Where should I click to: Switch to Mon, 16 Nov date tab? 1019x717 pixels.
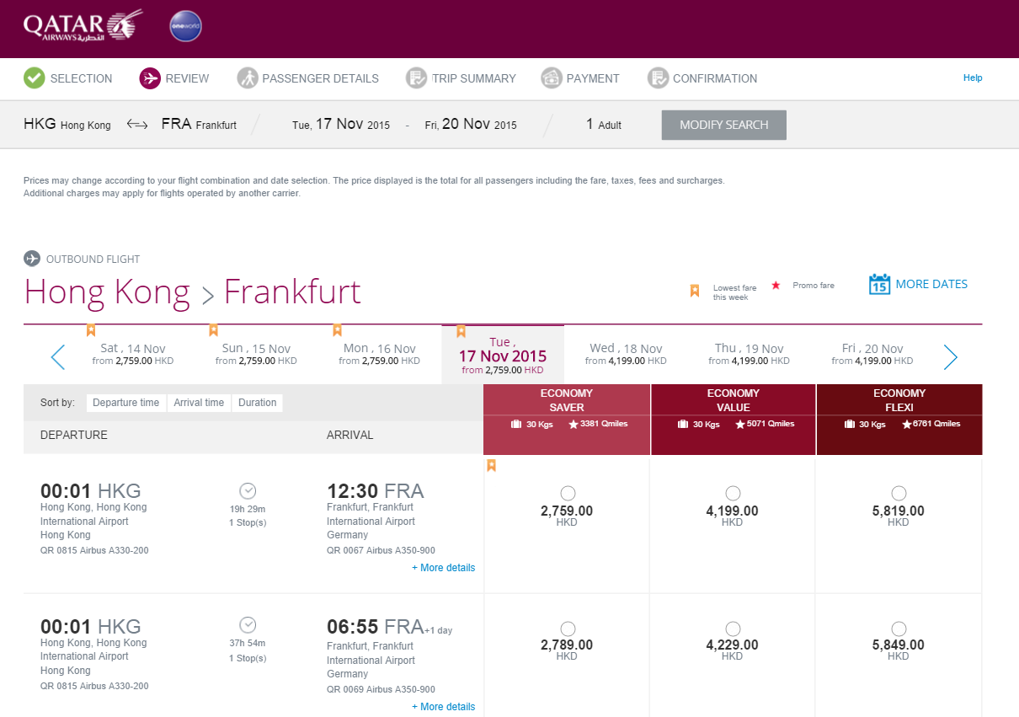[x=380, y=354]
